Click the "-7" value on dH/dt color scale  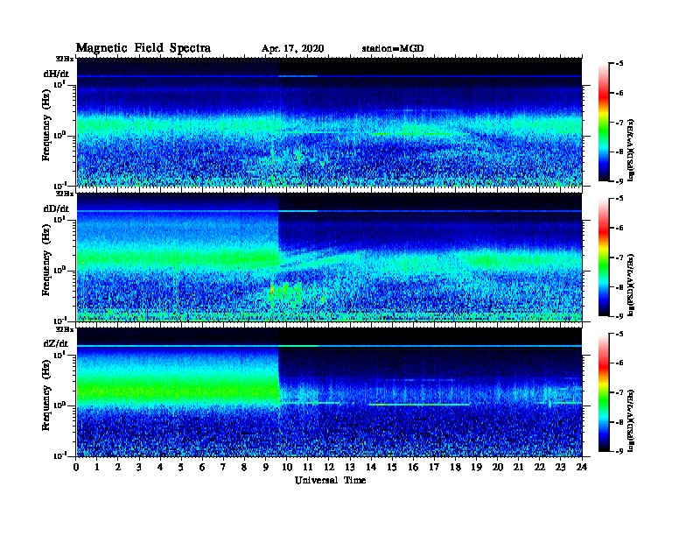(619, 123)
